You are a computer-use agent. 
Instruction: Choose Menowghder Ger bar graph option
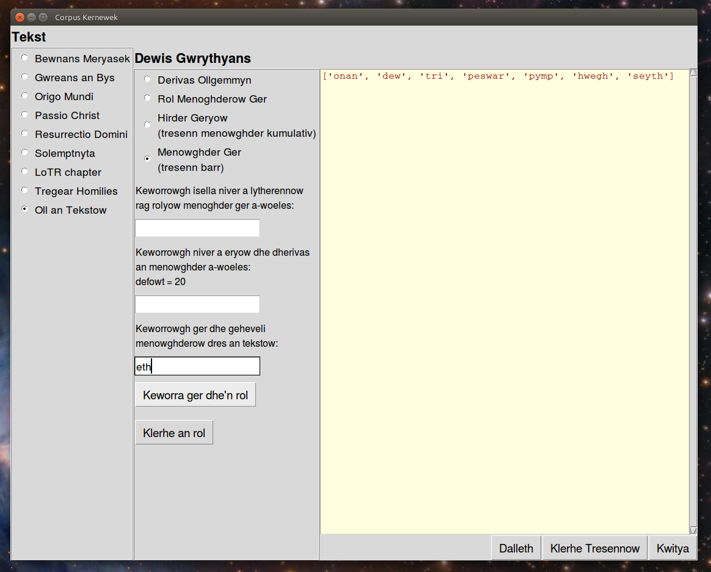[x=192, y=159]
